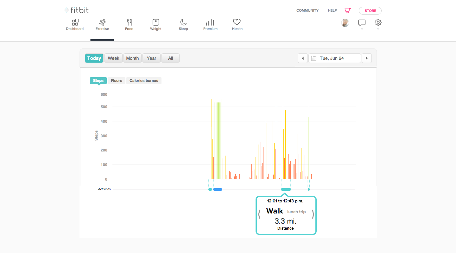The width and height of the screenshot is (456, 253).
Task: Click the 3.3 mi. distance value
Action: pyautogui.click(x=285, y=221)
